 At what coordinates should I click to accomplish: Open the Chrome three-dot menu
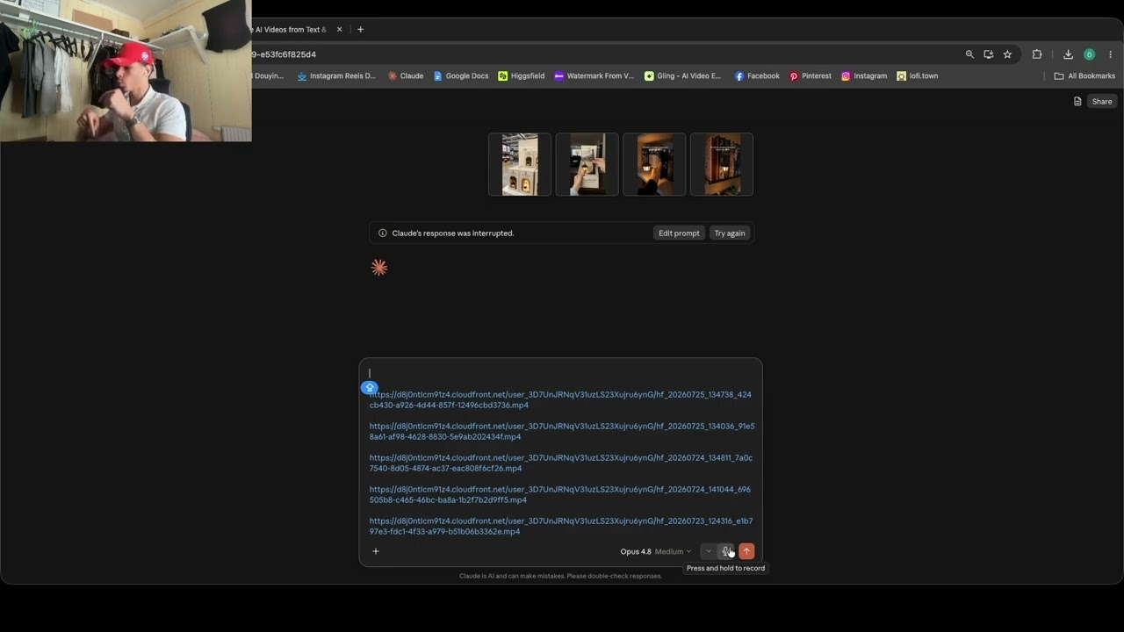[1111, 54]
